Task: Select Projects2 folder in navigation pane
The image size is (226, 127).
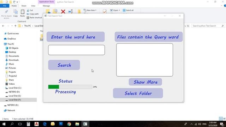Action: (x=13, y=76)
